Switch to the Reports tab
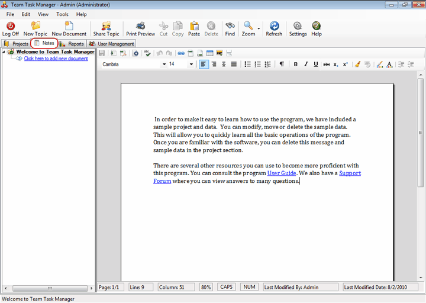426x303 pixels. tap(72, 44)
